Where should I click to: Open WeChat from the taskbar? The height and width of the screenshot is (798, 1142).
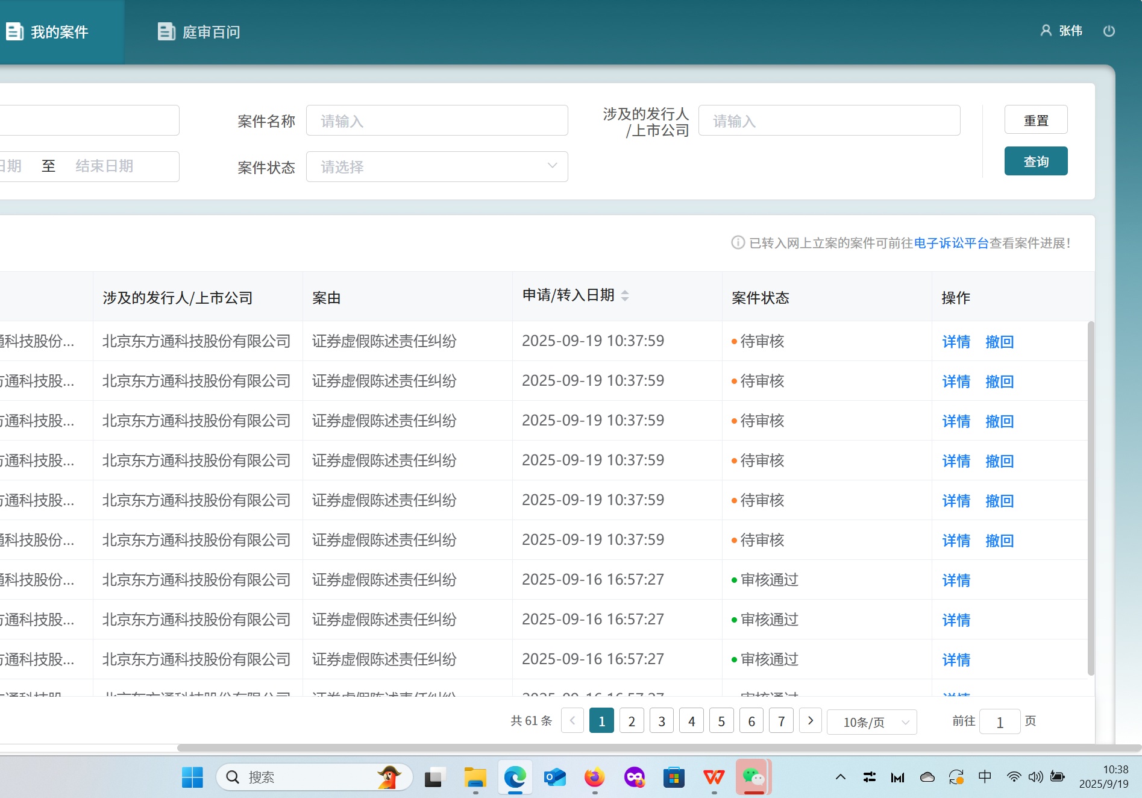pyautogui.click(x=753, y=778)
